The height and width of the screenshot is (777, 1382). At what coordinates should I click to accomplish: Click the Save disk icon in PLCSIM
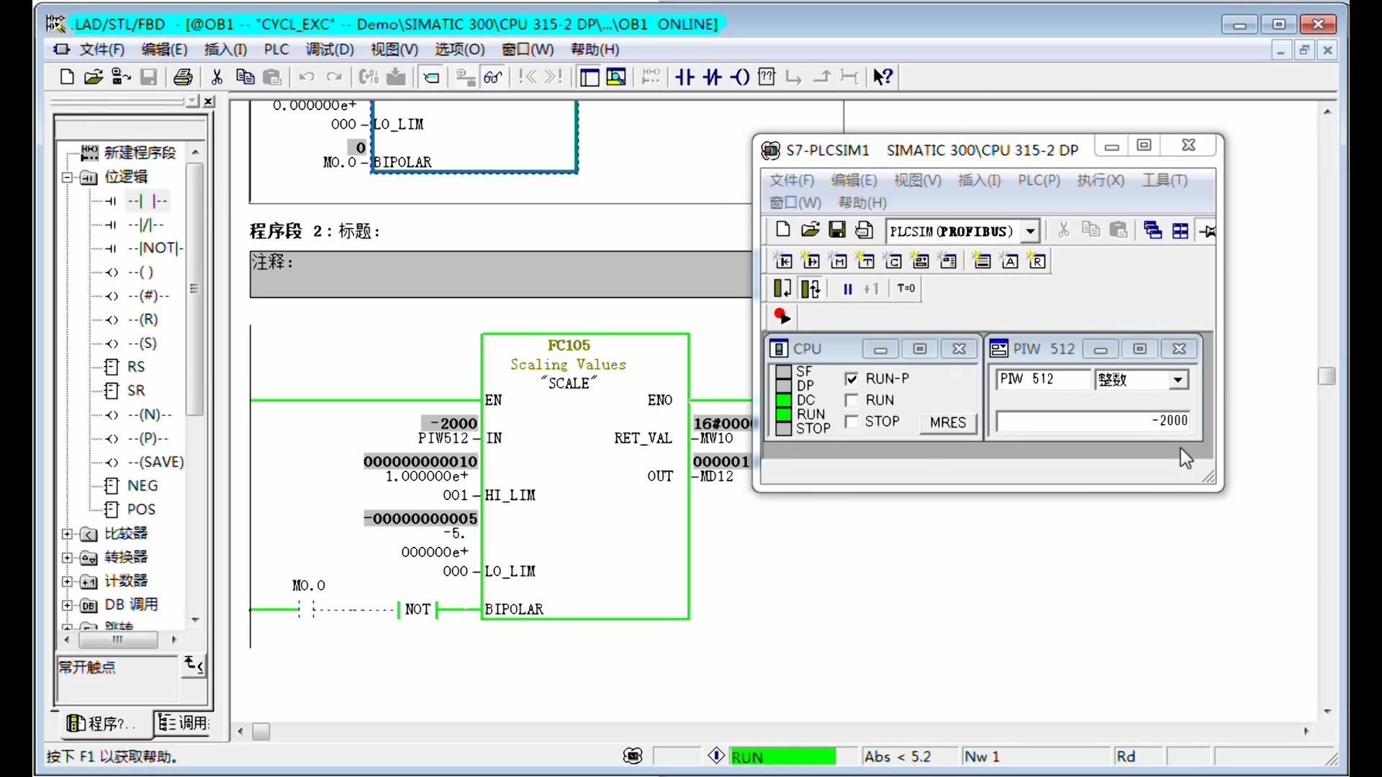[837, 230]
